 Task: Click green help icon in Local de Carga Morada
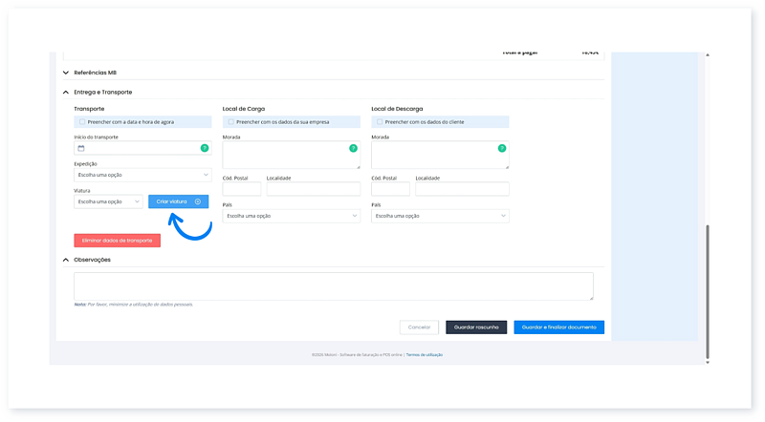pos(353,148)
